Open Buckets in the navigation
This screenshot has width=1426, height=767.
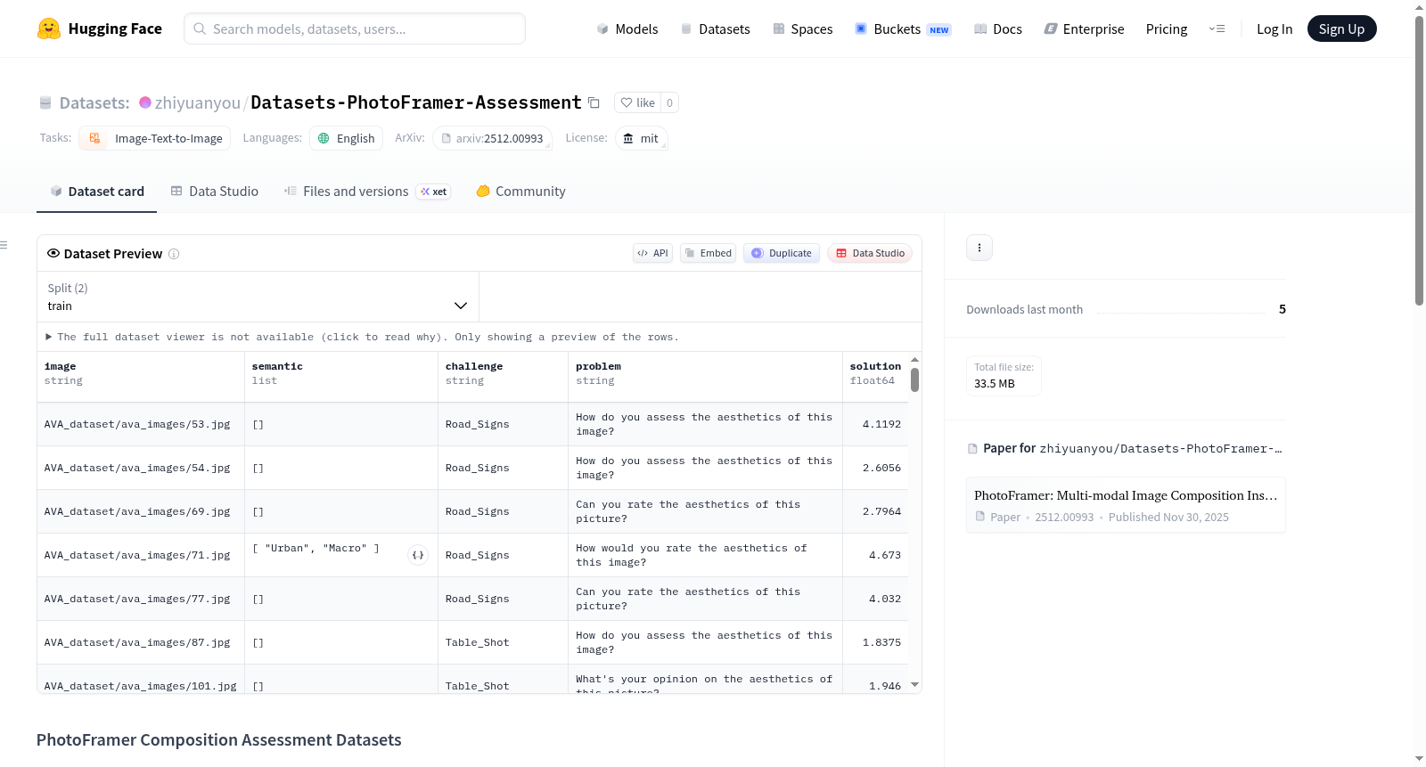903,29
